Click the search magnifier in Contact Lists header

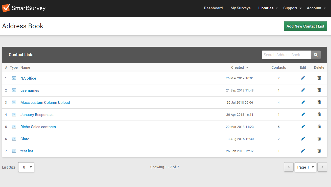(316, 55)
